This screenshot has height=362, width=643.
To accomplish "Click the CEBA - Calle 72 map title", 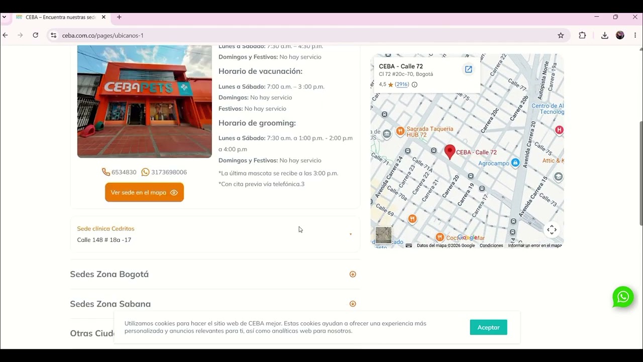I will tap(401, 66).
